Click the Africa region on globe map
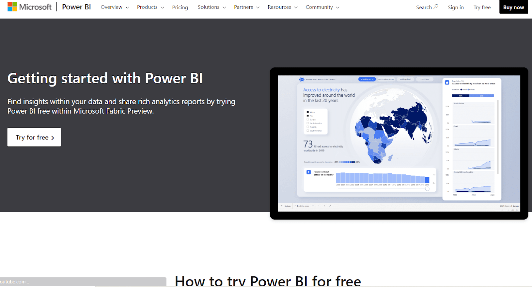Viewport: 532px width, 287px height. coord(374,140)
